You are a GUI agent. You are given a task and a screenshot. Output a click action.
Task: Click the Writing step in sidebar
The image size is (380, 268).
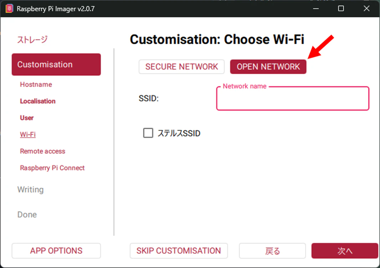(x=31, y=190)
